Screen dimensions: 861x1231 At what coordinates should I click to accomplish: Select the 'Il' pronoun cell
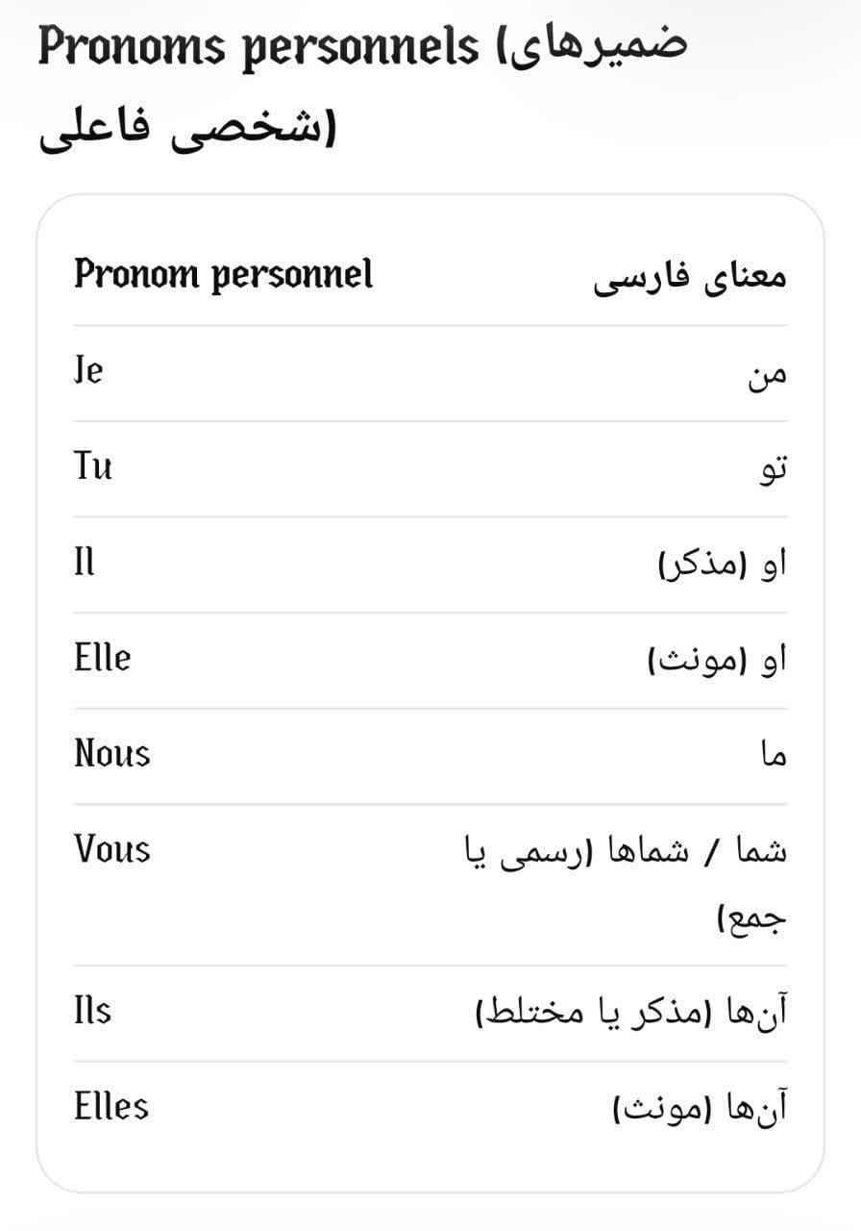tap(85, 562)
